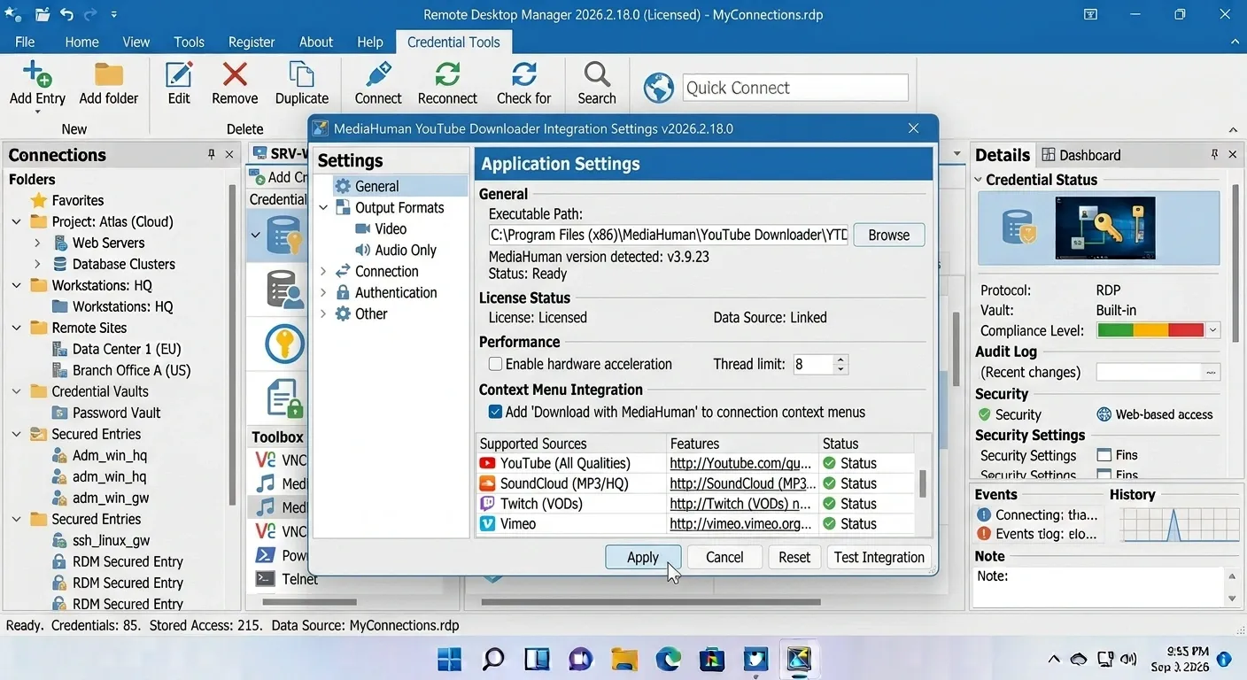Switch to the Dashboard tab
The width and height of the screenshot is (1247, 680).
1081,155
